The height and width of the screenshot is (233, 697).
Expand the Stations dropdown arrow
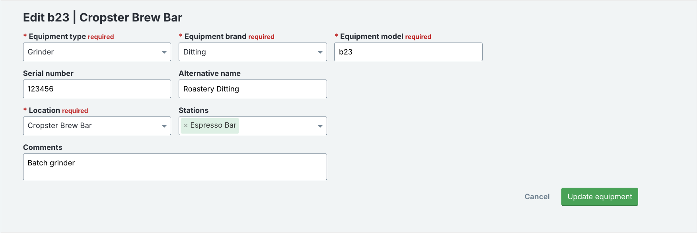[320, 126]
